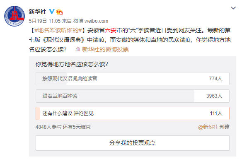
Task: Expand the post options chevron menu
Action: [233, 8]
